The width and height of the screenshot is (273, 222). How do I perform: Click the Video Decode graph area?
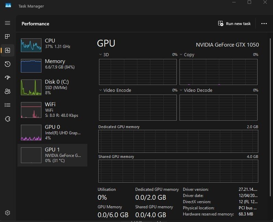pyautogui.click(x=219, y=108)
